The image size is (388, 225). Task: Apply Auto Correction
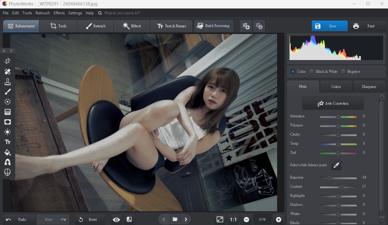333,103
